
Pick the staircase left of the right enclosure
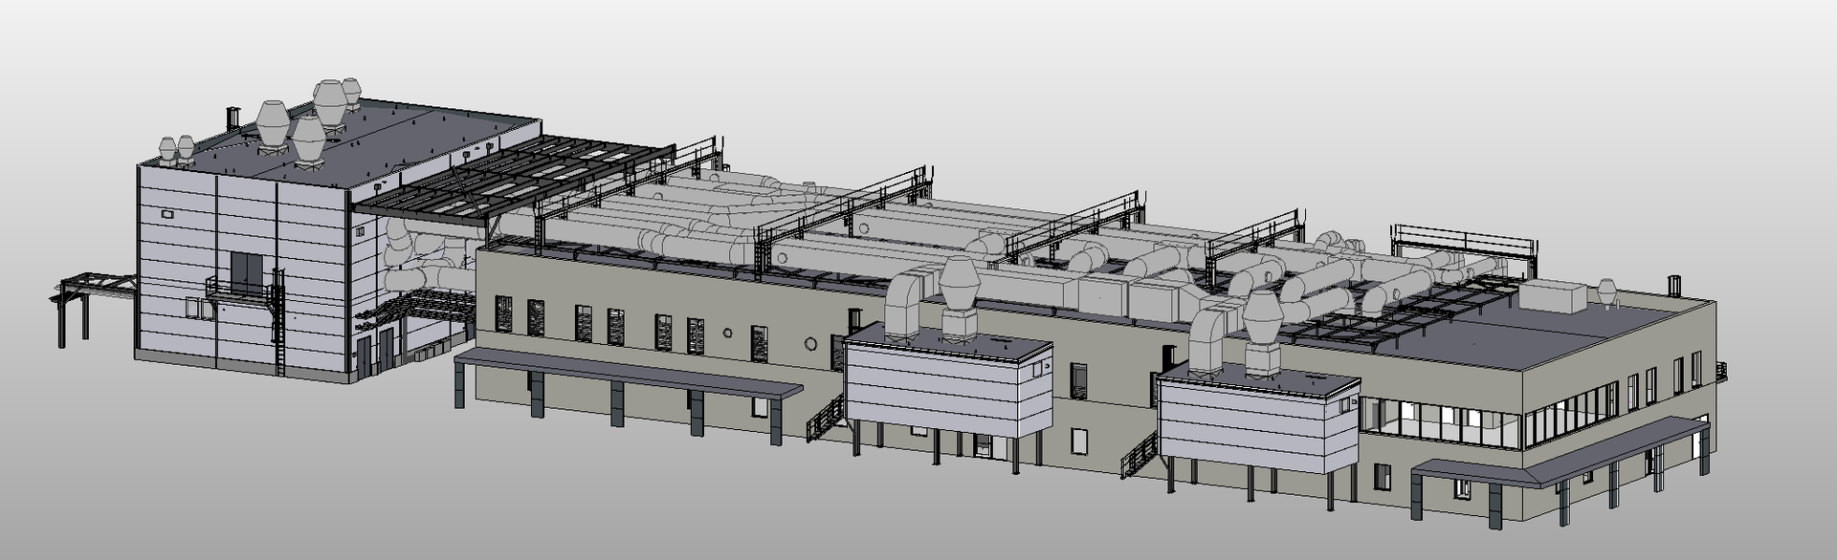(1139, 453)
